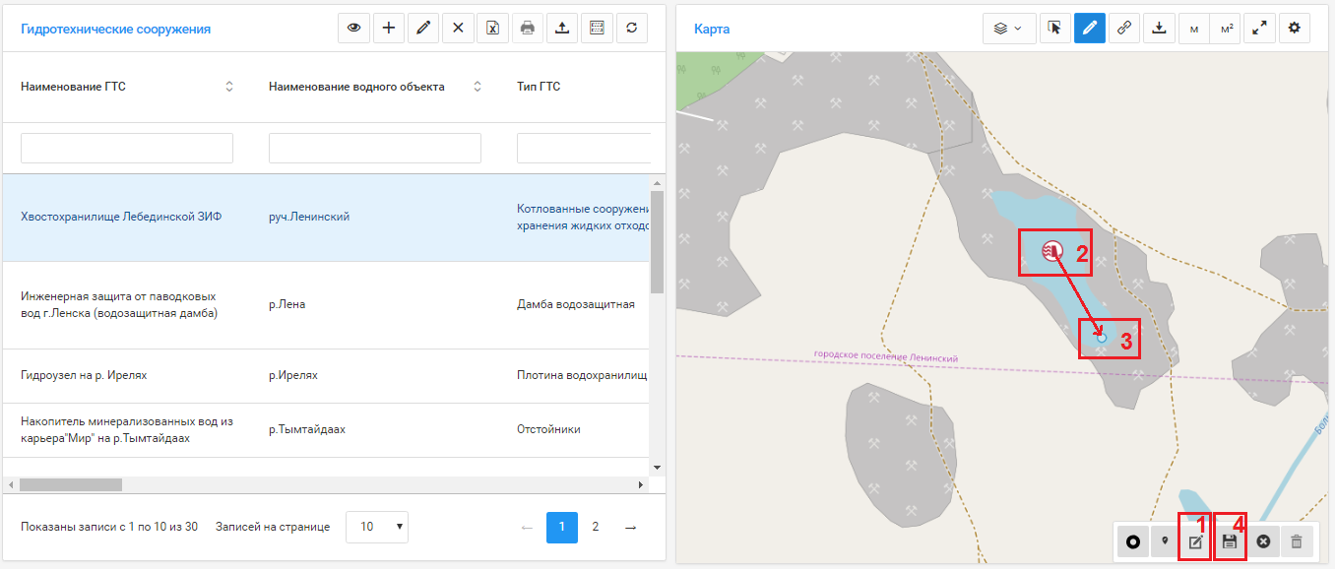Open the map layers dropdown
Viewport: 1337px width, 572px height.
1009,29
